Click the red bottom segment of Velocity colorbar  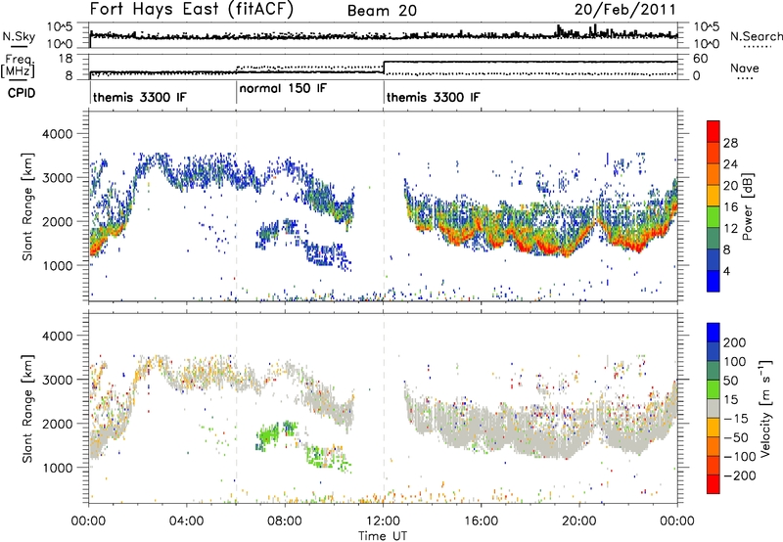[714, 484]
